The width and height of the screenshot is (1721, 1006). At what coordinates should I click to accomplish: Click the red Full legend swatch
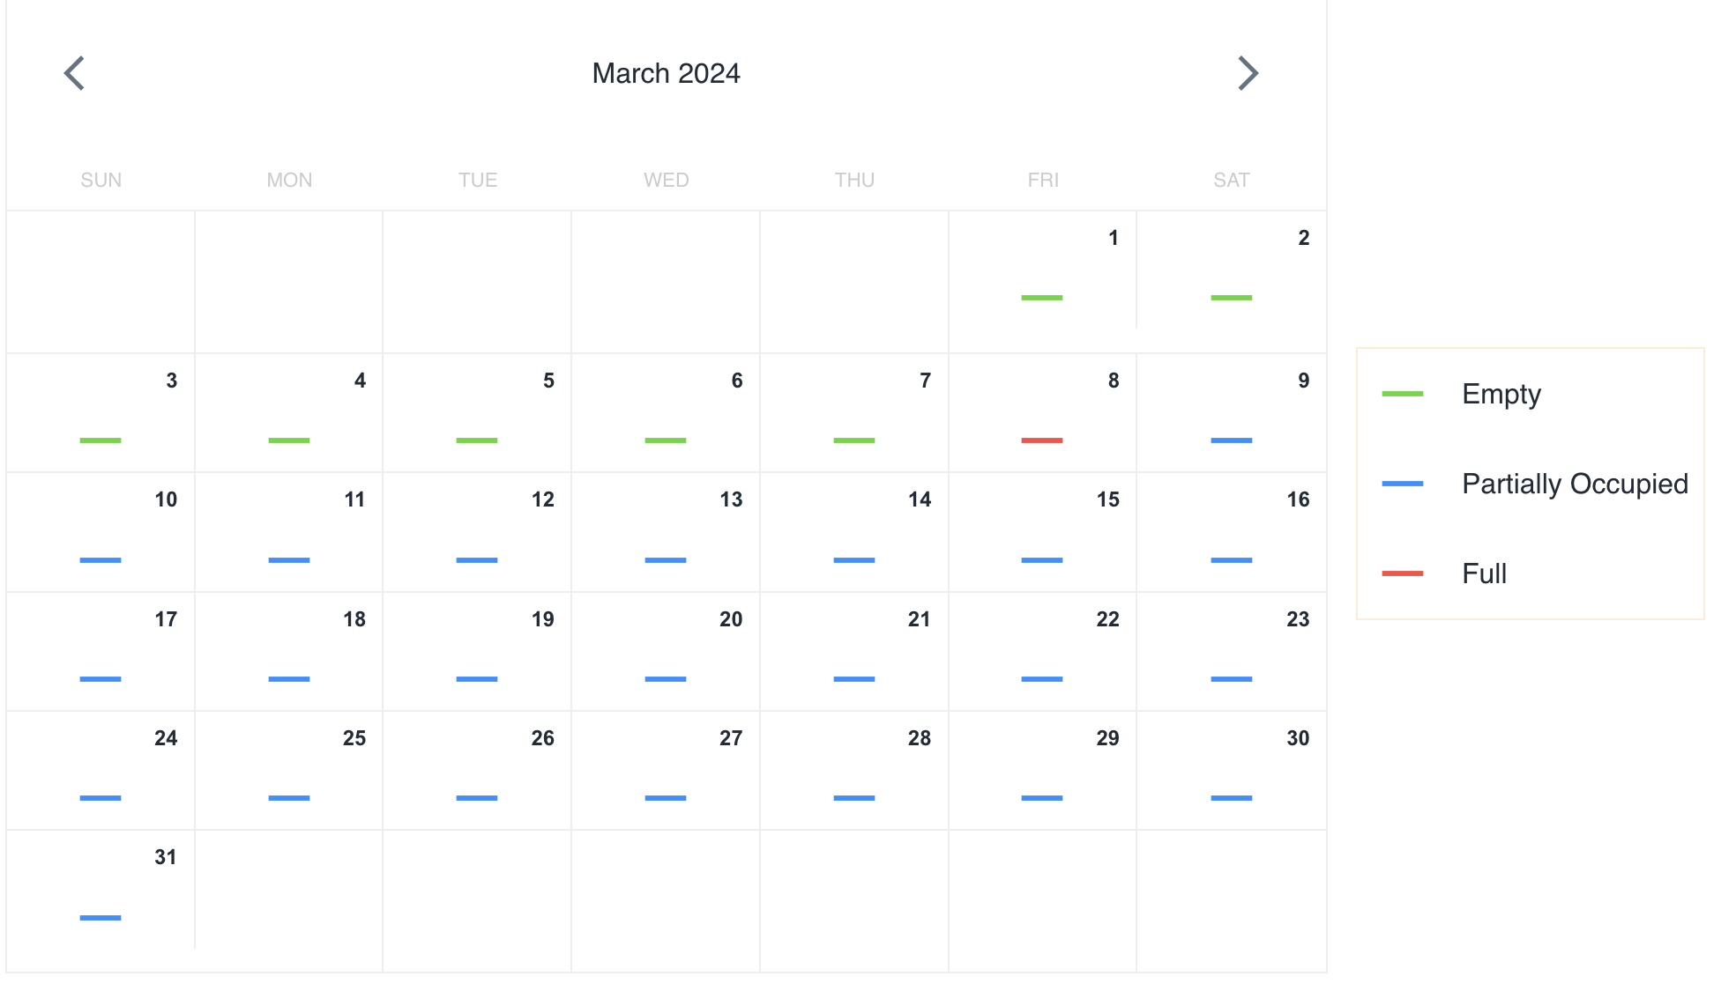(x=1403, y=573)
